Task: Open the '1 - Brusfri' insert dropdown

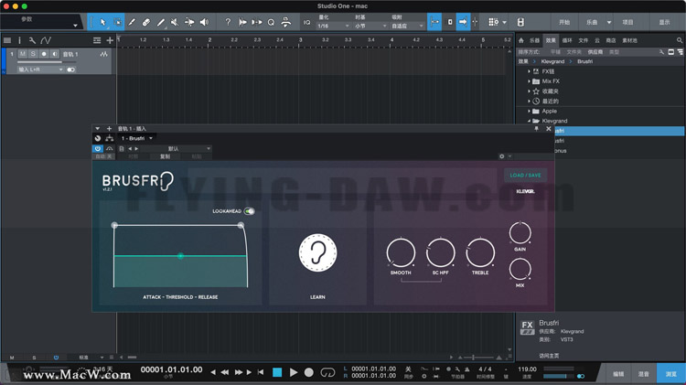Action: click(x=137, y=138)
